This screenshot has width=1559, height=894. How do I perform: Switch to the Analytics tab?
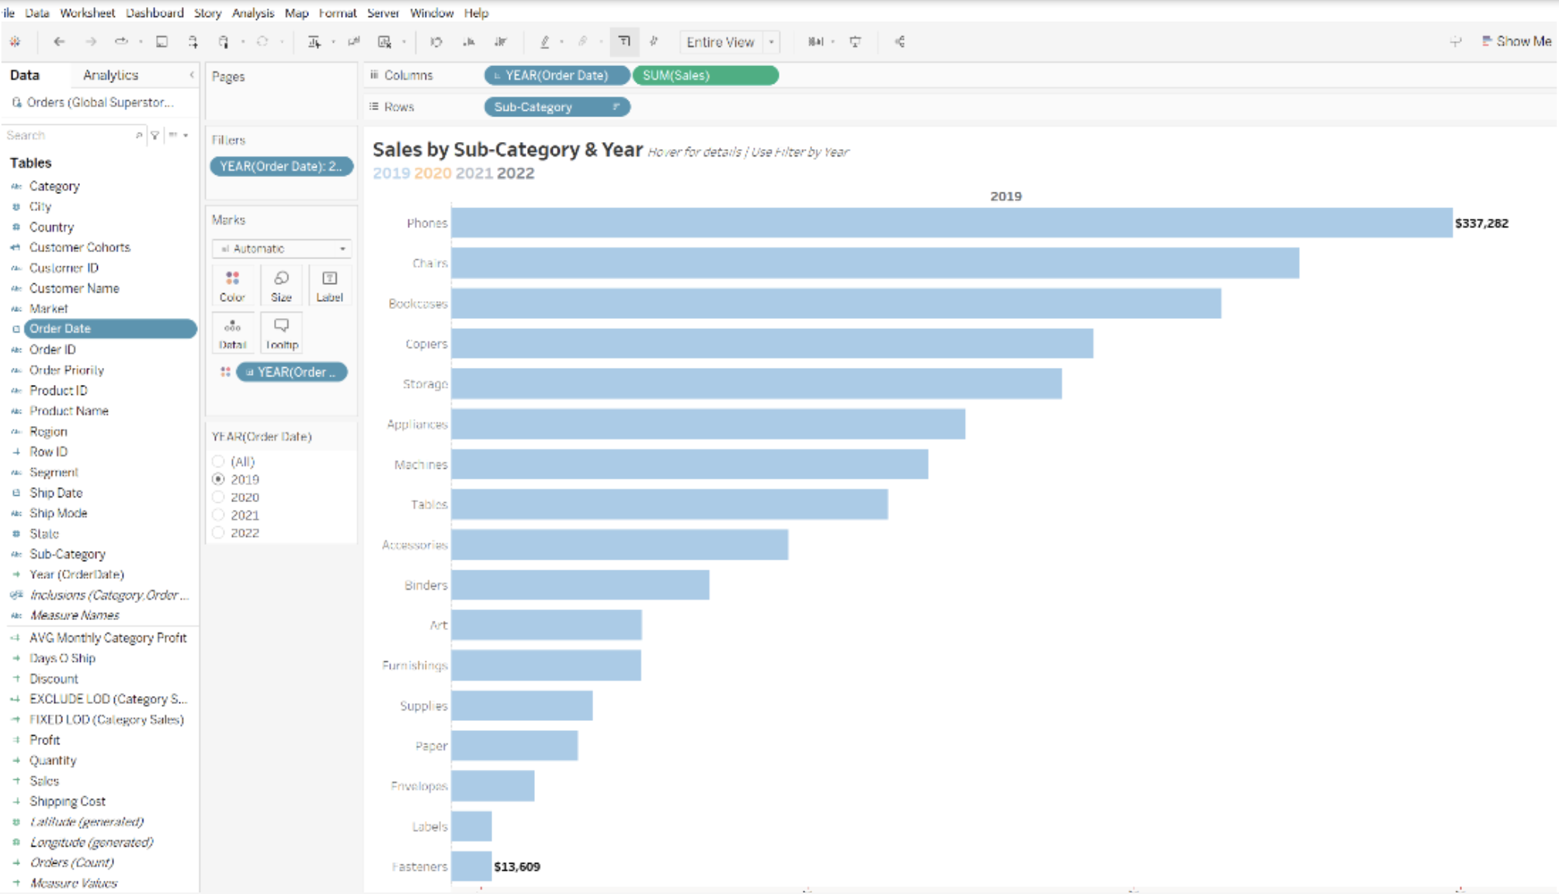[109, 74]
